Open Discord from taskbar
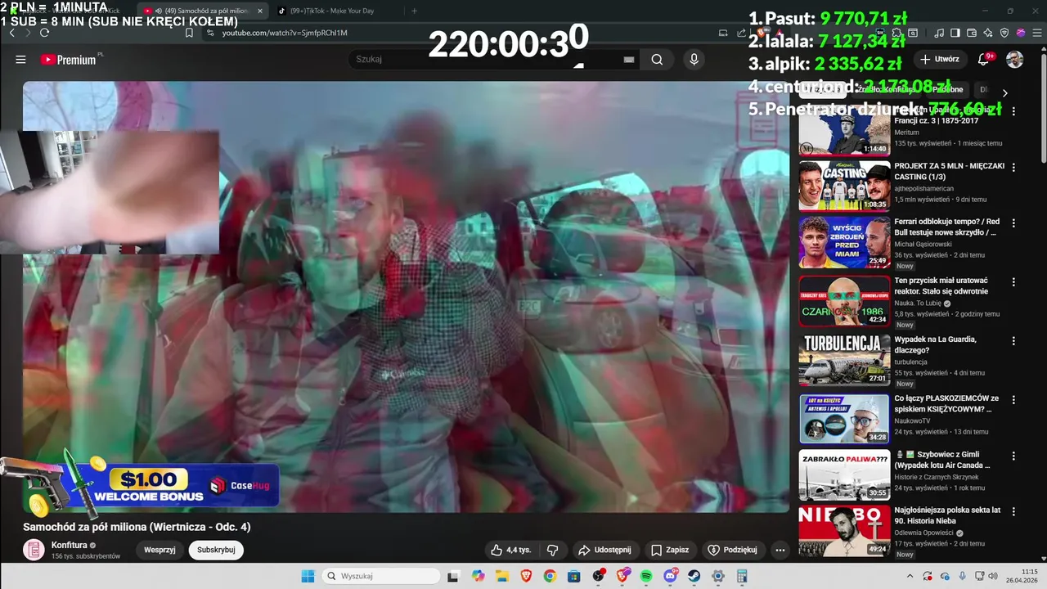 coord(671,576)
